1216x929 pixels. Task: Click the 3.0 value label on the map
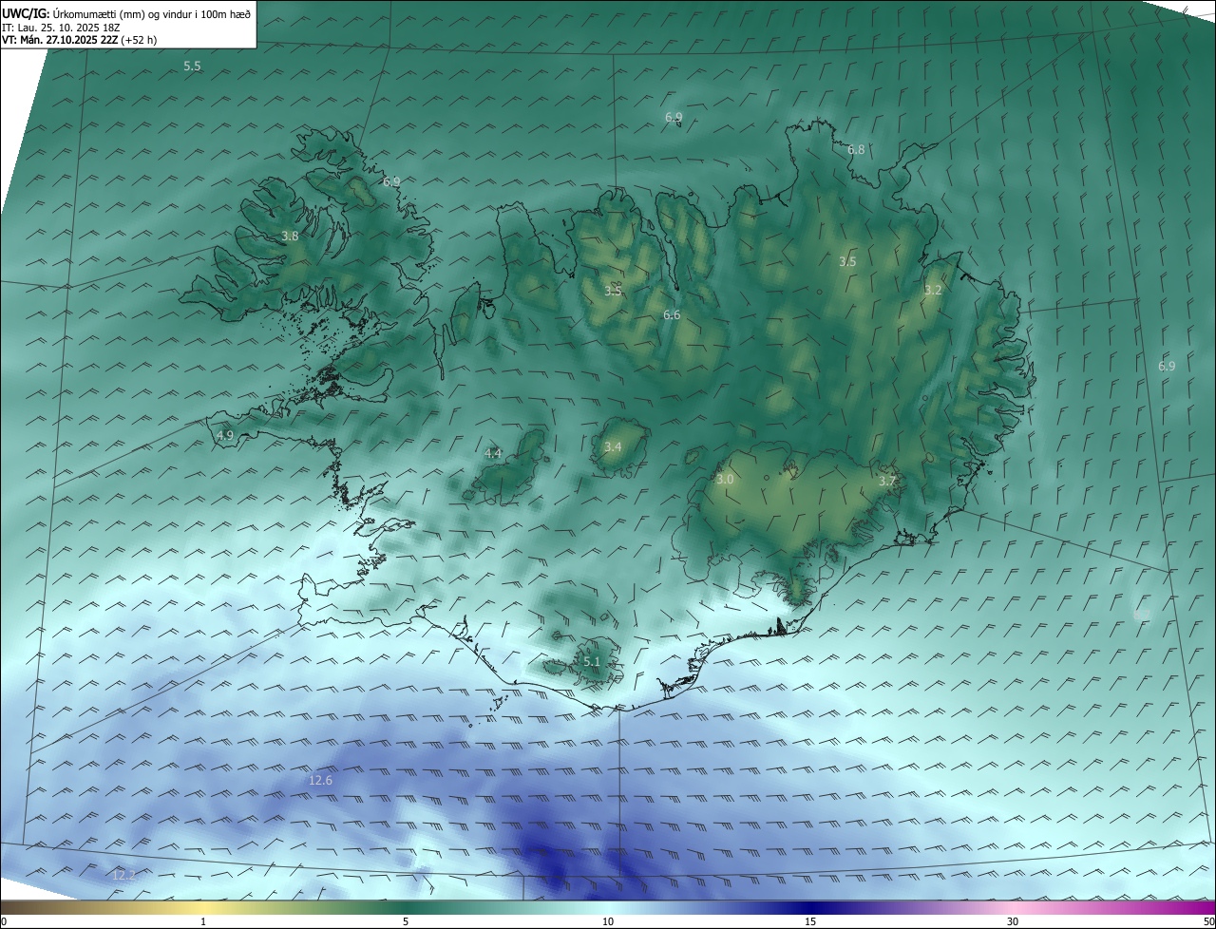[x=725, y=480]
